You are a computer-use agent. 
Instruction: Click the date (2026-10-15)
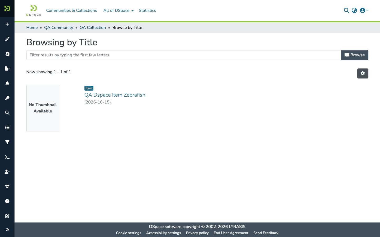tap(98, 102)
